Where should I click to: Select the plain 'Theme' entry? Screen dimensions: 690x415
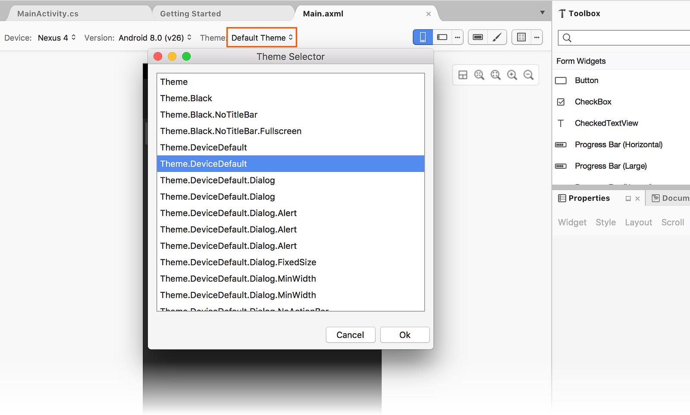coord(291,82)
